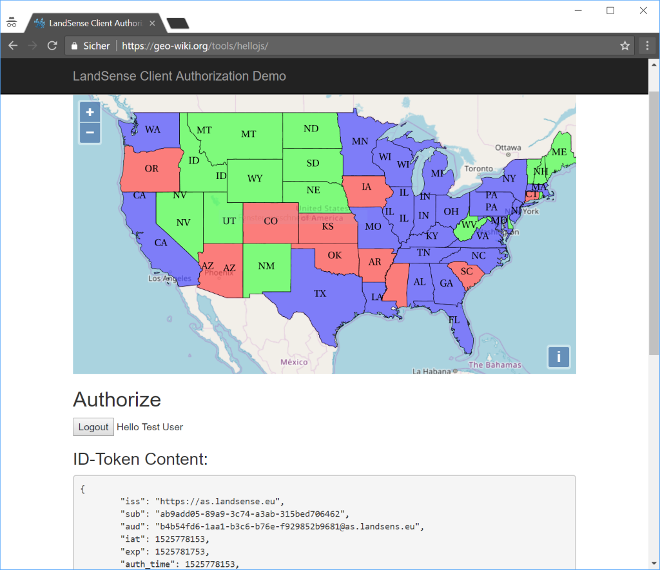This screenshot has width=660, height=570.
Task: Toggle Colorado's highlight on the map
Action: [271, 222]
